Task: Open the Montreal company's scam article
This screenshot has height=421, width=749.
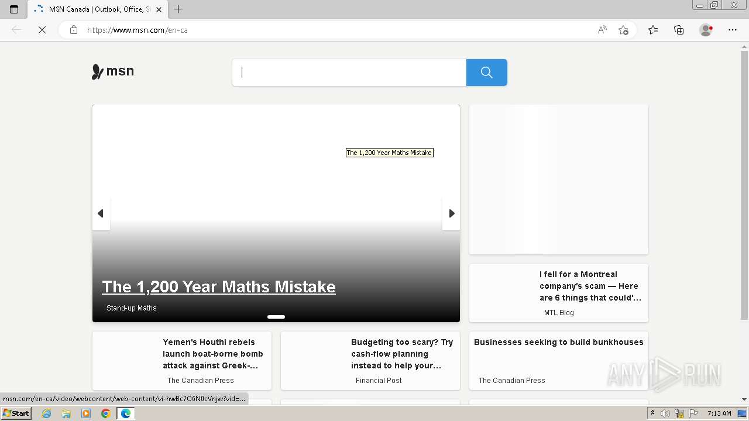Action: click(590, 286)
